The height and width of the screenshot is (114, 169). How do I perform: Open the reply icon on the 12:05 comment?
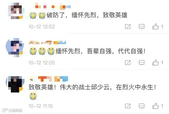(142, 63)
